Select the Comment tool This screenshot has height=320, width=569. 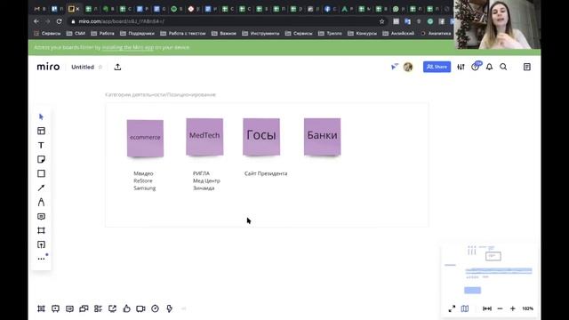click(x=41, y=216)
